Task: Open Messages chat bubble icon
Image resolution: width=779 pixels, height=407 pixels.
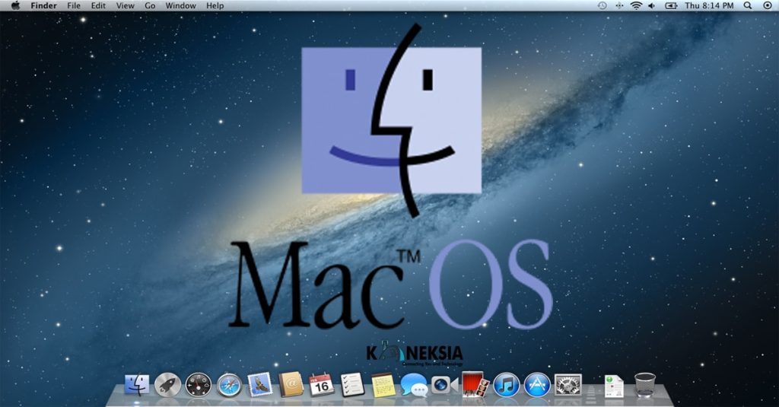Action: click(x=414, y=385)
